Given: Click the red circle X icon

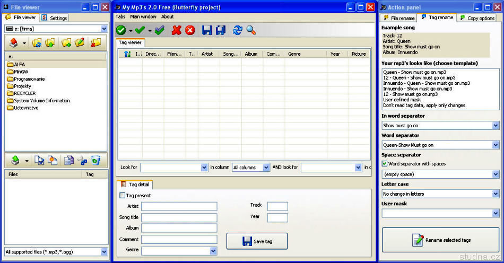Looking at the screenshot, I should pos(190,30).
